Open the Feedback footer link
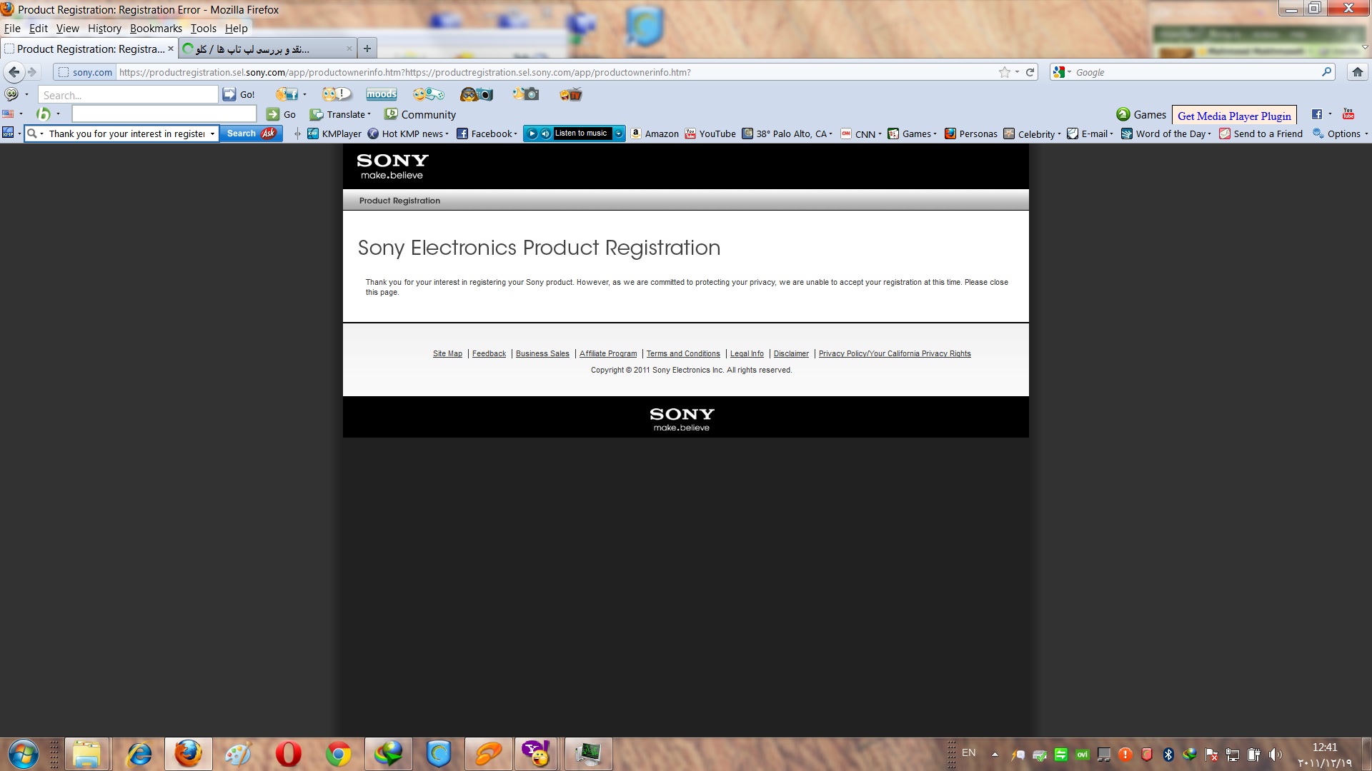Image resolution: width=1372 pixels, height=771 pixels. 489,353
